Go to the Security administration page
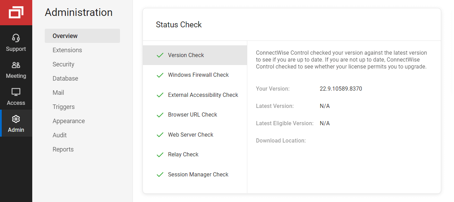 click(63, 64)
